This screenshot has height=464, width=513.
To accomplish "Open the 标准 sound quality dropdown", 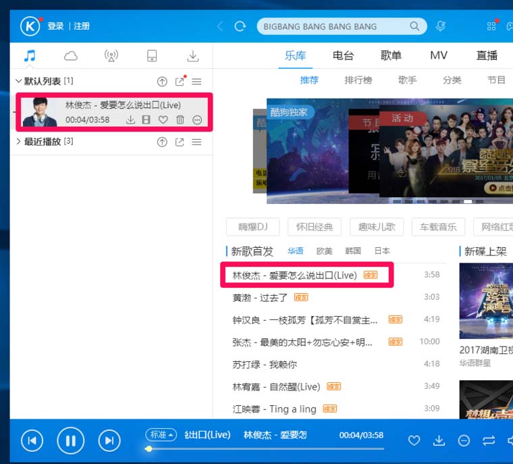I will tap(161, 435).
